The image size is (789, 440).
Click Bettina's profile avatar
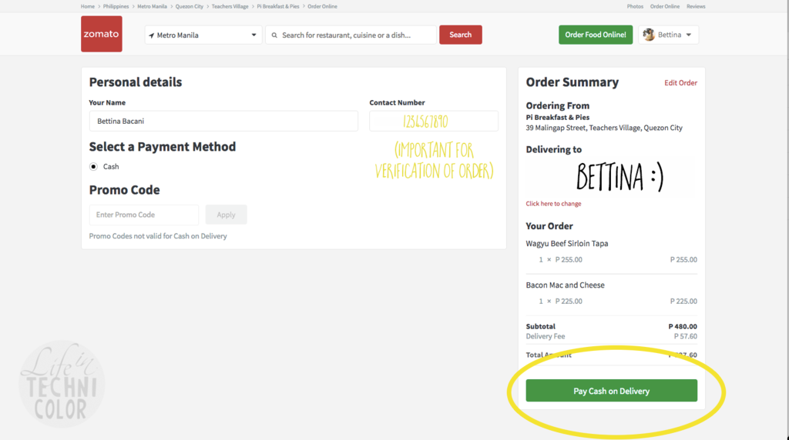point(649,35)
